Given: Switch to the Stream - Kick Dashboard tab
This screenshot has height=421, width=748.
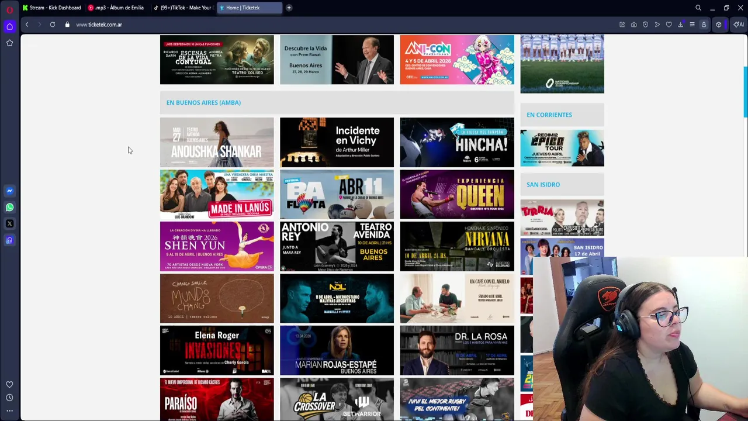Looking at the screenshot, I should pyautogui.click(x=51, y=8).
